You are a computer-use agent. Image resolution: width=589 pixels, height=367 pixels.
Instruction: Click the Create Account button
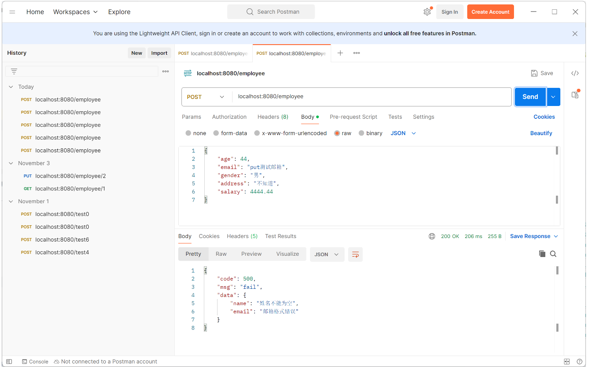pyautogui.click(x=491, y=12)
